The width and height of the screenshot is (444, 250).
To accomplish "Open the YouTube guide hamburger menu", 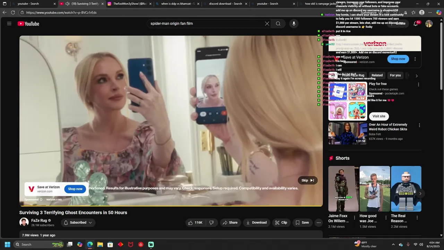I will coord(9,24).
